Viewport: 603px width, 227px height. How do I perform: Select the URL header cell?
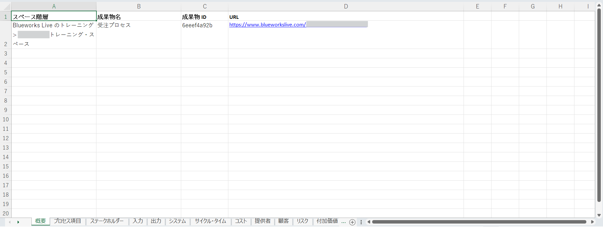(x=346, y=16)
